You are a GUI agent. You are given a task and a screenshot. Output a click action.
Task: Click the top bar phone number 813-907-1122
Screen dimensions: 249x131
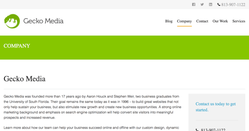(233, 5)
